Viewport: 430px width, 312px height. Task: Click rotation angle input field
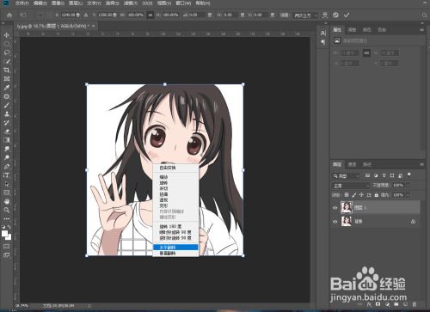pyautogui.click(x=197, y=15)
